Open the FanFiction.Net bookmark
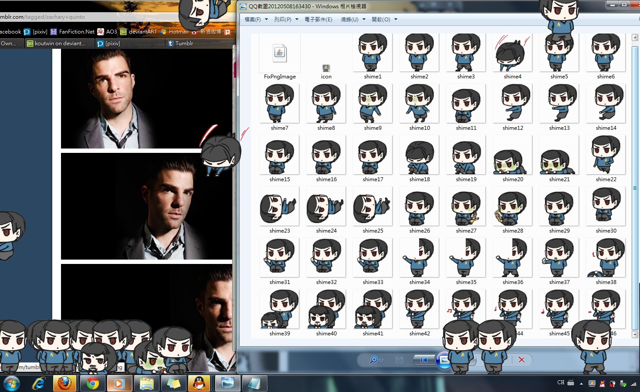 coord(73,32)
